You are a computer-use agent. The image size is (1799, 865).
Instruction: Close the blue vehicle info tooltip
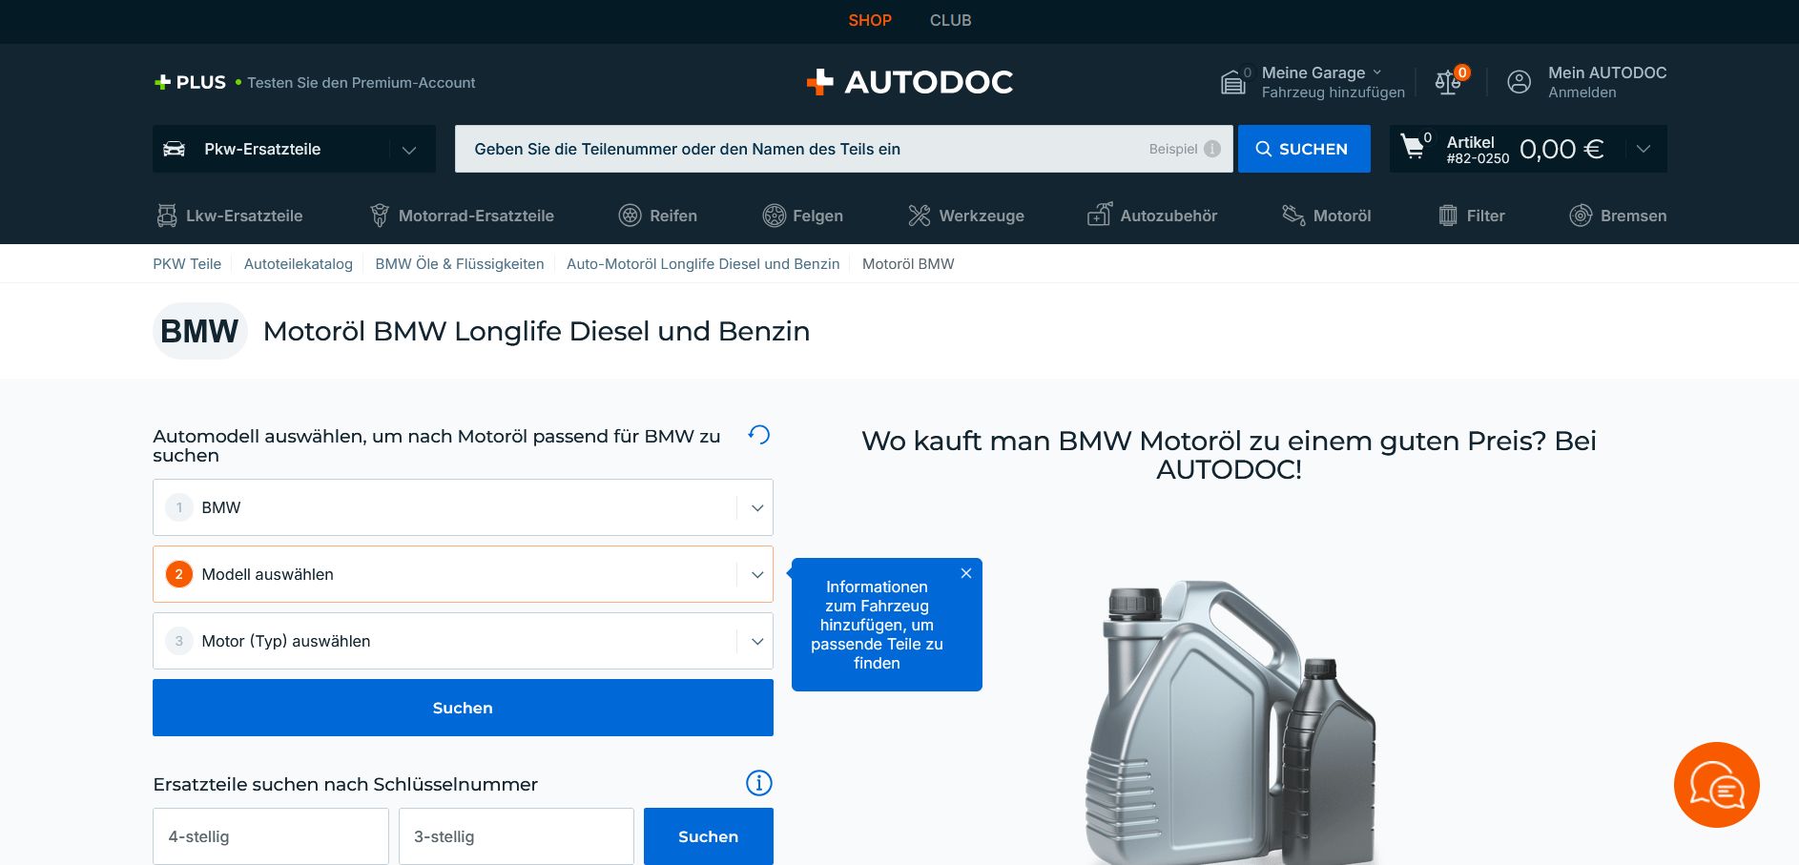coord(966,573)
